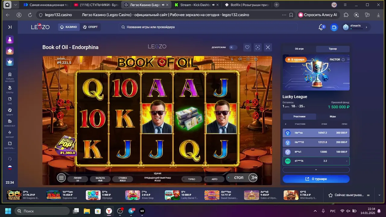Close the Book of Oil game panel
Screen dimensions: 386x217
click(x=268, y=47)
